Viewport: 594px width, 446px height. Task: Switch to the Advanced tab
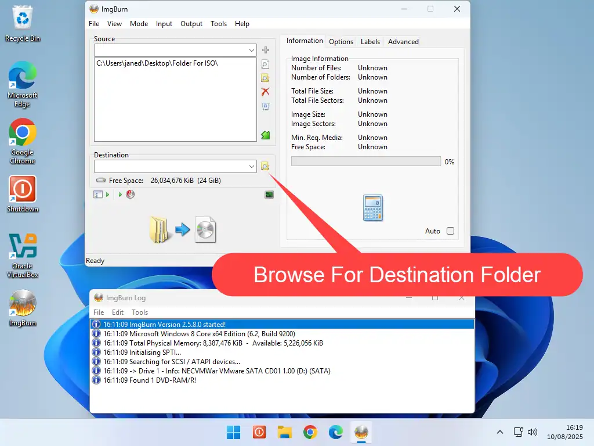(403, 42)
